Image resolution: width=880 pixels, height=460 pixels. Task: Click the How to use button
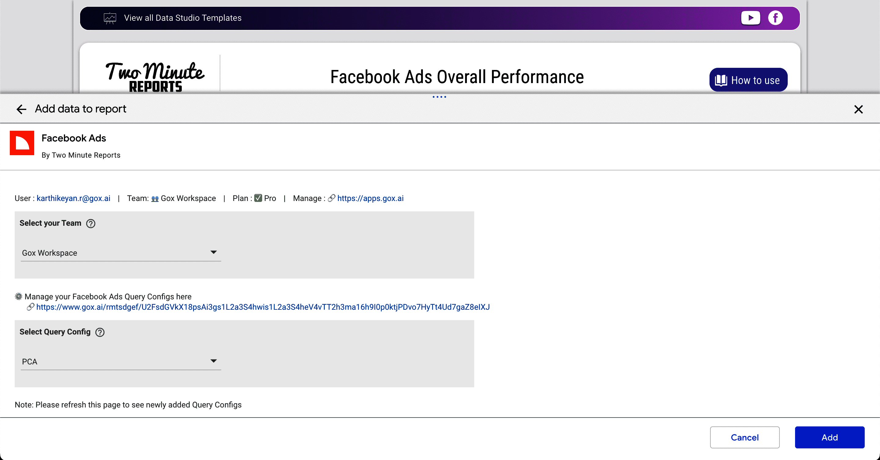pos(748,80)
